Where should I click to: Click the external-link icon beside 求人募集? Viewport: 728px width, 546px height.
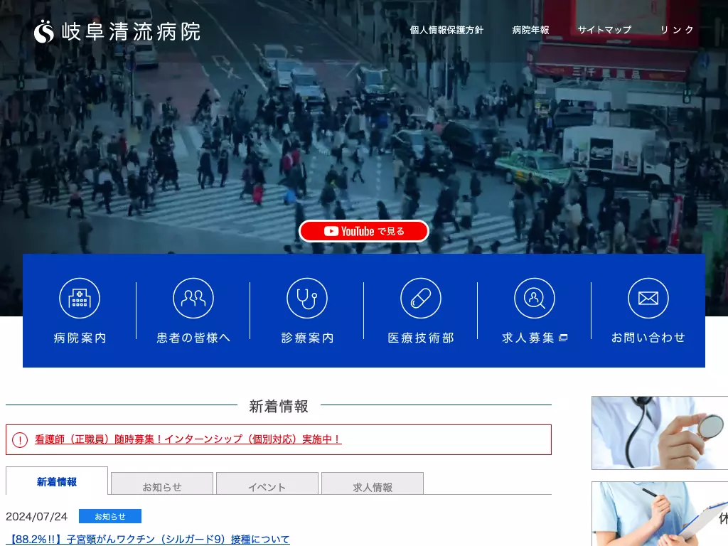(563, 338)
